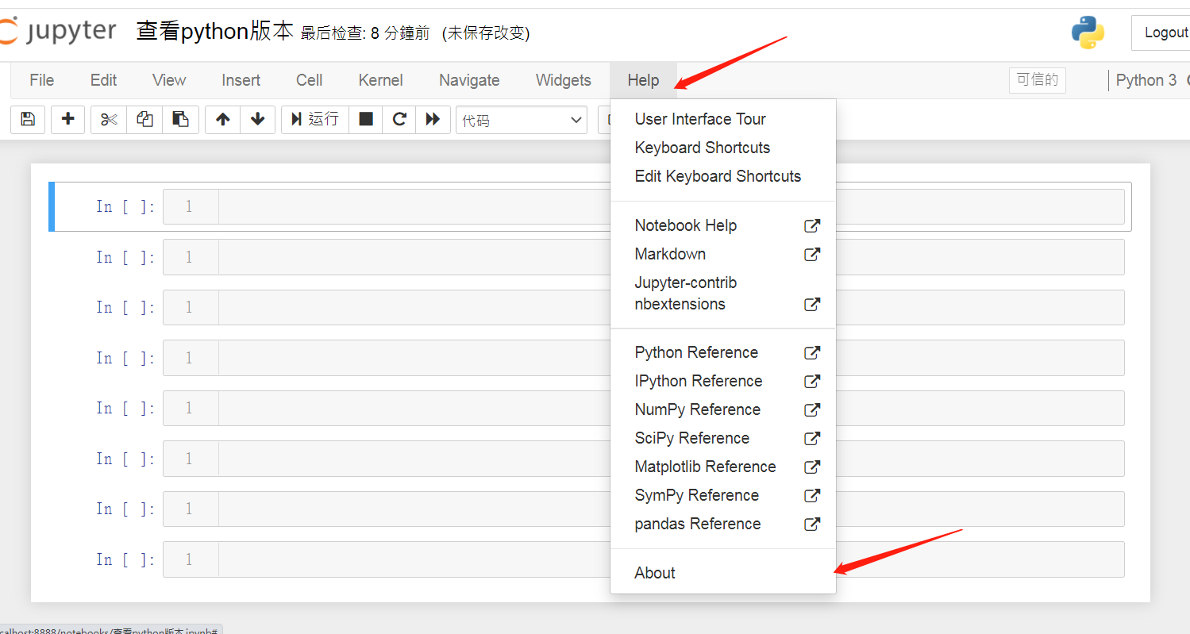
Task: Open the Cell menu
Action: tap(309, 80)
